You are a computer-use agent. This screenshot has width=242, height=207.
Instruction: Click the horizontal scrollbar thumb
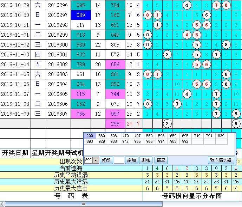click(x=84, y=204)
